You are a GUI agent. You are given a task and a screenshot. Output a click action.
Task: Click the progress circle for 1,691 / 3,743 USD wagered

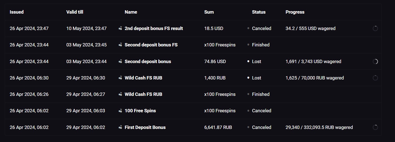[375, 61]
